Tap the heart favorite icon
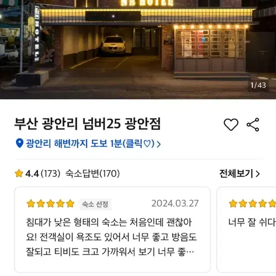The height and width of the screenshot is (276, 276). coord(231,125)
